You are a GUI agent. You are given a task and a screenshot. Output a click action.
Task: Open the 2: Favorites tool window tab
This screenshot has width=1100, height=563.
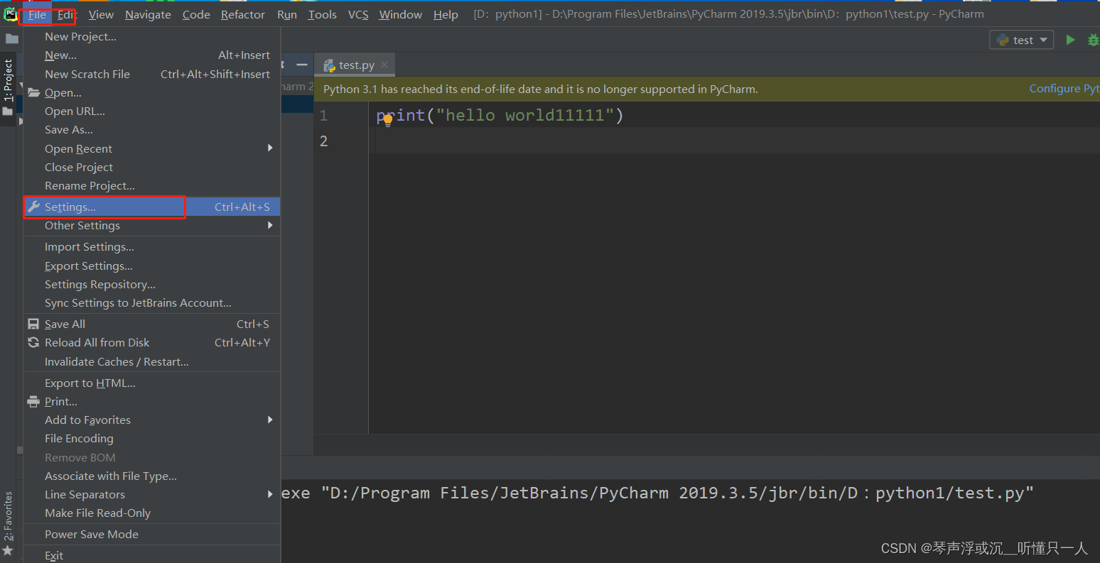tap(8, 516)
